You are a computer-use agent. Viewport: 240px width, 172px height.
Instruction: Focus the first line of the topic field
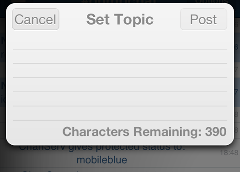tap(120, 42)
